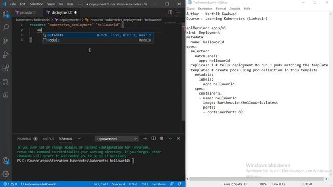Click 'apiVersion: apps/v1' line in Editor window

(x=206, y=28)
